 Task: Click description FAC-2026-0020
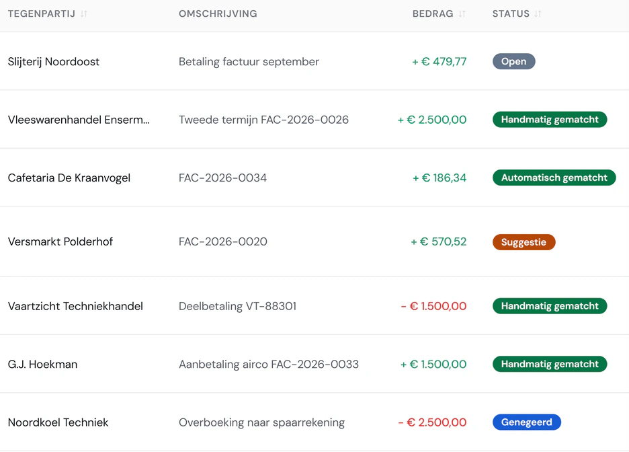click(x=222, y=241)
